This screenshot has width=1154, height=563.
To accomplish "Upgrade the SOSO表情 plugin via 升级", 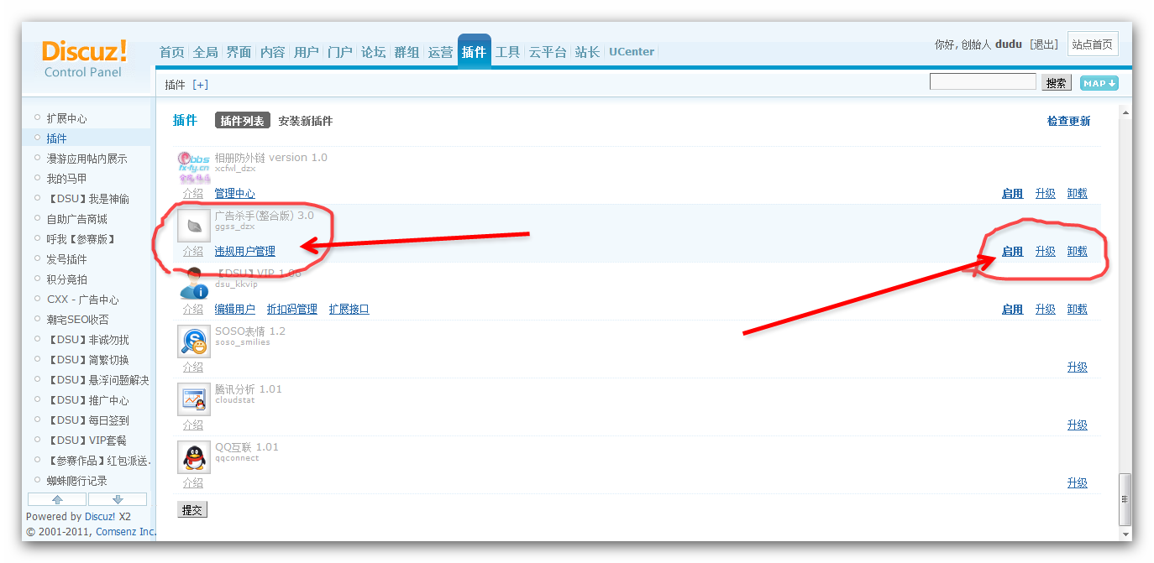I will (x=1078, y=368).
